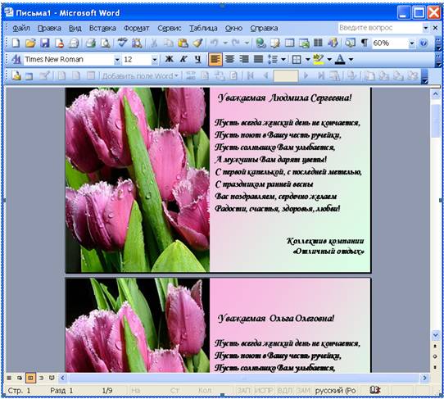This screenshot has width=444, height=399.
Task: Align text to center
Action: click(x=229, y=59)
